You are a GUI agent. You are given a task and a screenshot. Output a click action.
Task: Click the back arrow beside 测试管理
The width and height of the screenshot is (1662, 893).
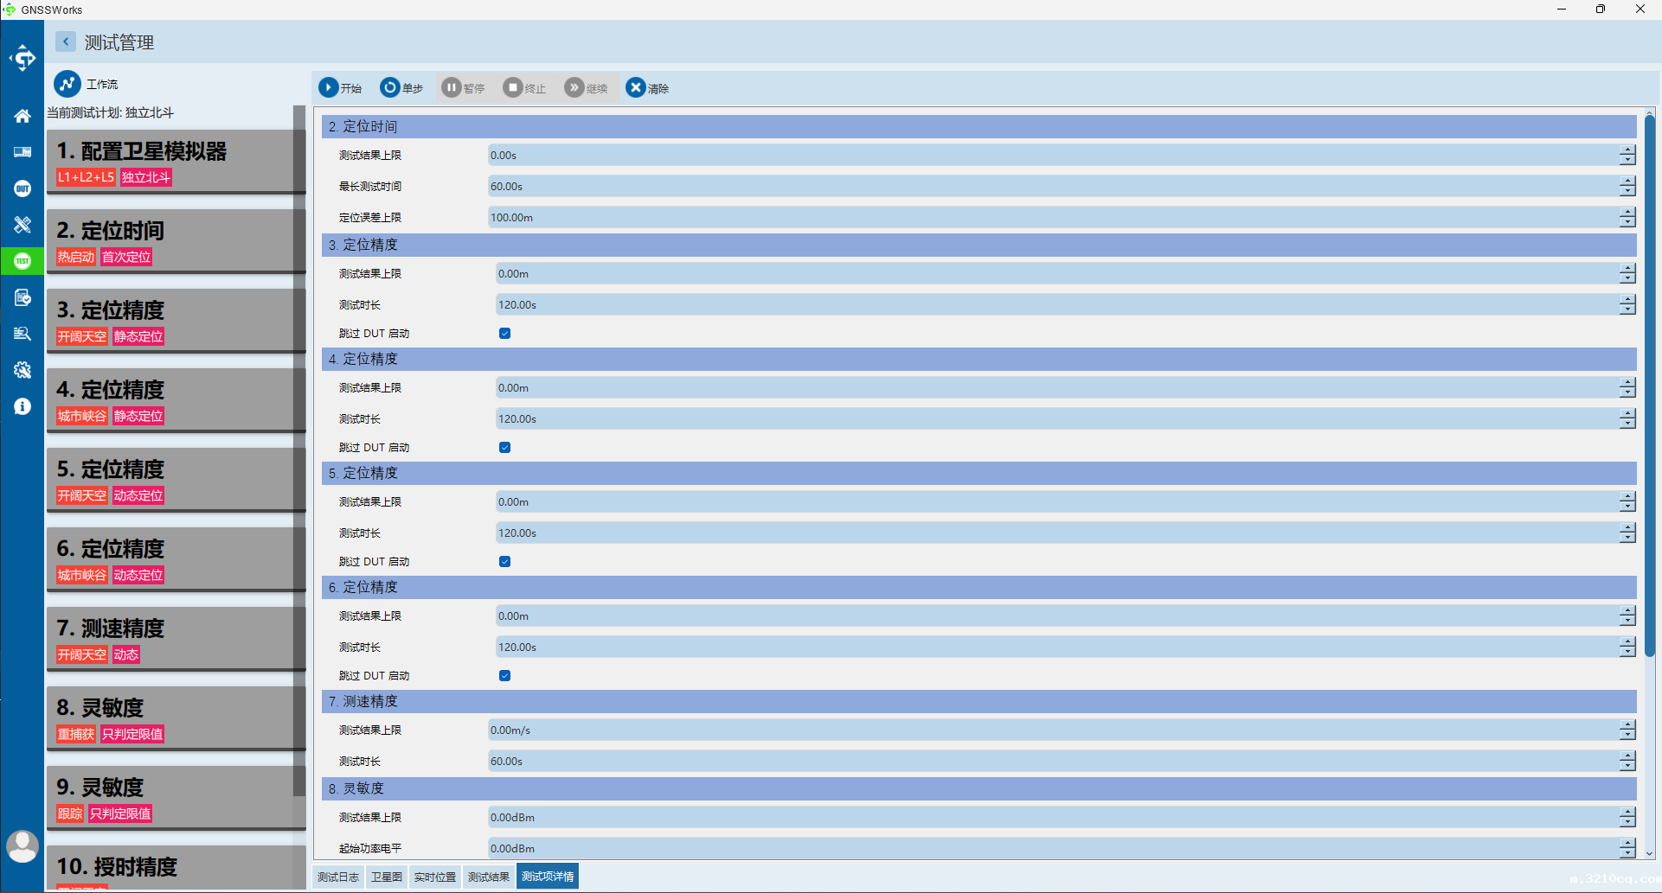(66, 41)
